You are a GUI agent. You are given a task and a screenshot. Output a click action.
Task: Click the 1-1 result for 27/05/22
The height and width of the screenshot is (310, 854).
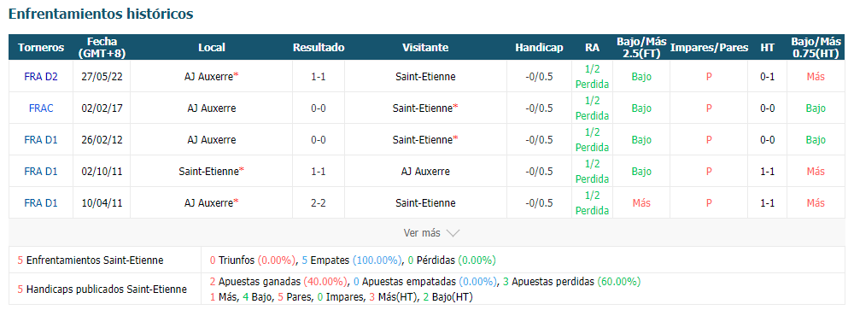(x=319, y=77)
